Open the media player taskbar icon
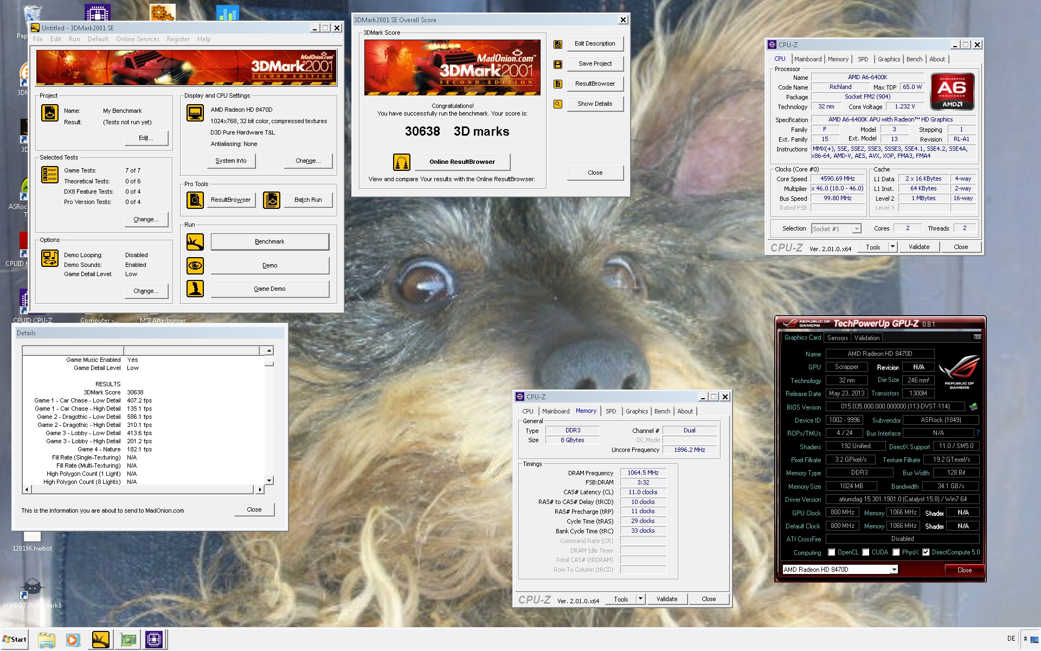The width and height of the screenshot is (1041, 651). point(73,640)
